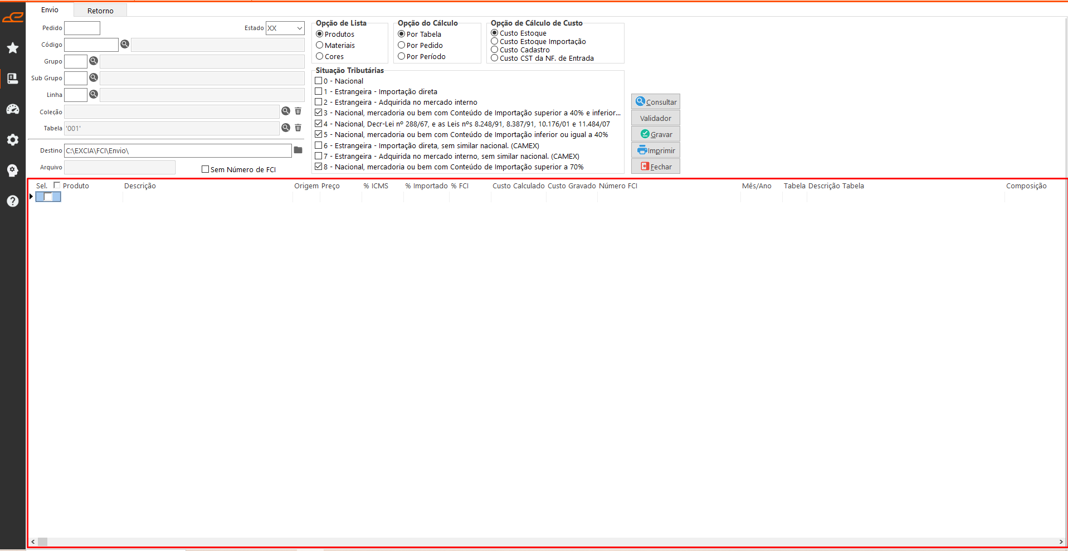Browse Destino folder with the folder icon
The image size is (1068, 551).
point(298,150)
